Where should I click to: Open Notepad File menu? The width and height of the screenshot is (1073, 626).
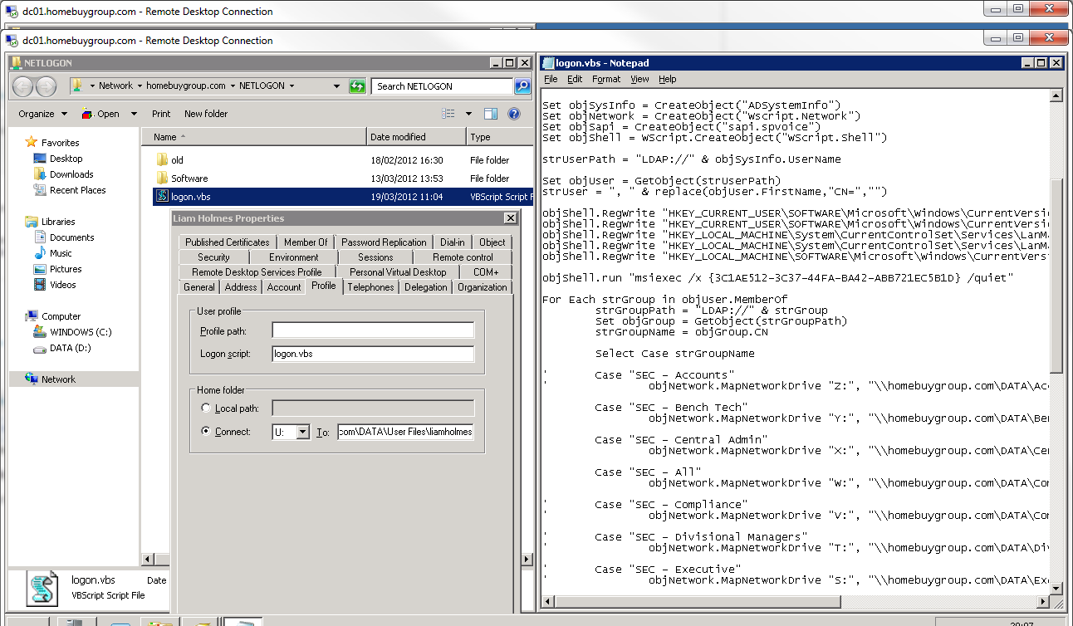point(551,79)
